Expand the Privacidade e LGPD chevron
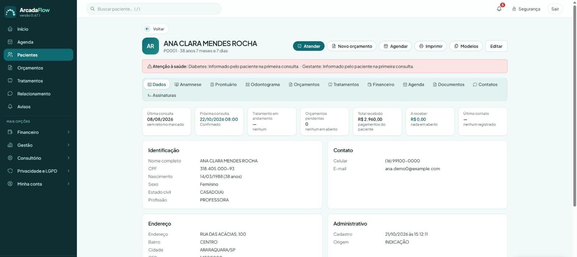577x257 pixels. (x=68, y=171)
